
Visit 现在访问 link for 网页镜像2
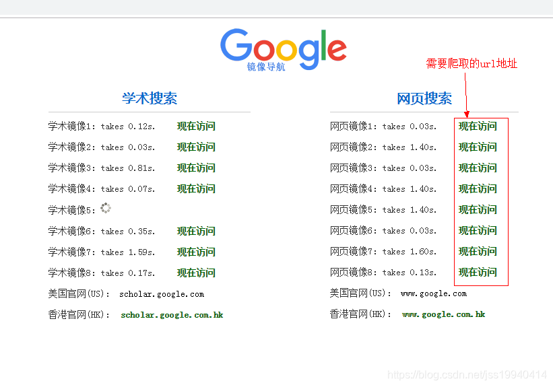[478, 147]
